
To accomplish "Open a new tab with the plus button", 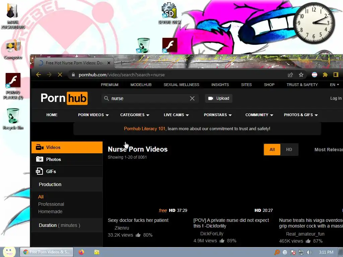I will pos(121,63).
